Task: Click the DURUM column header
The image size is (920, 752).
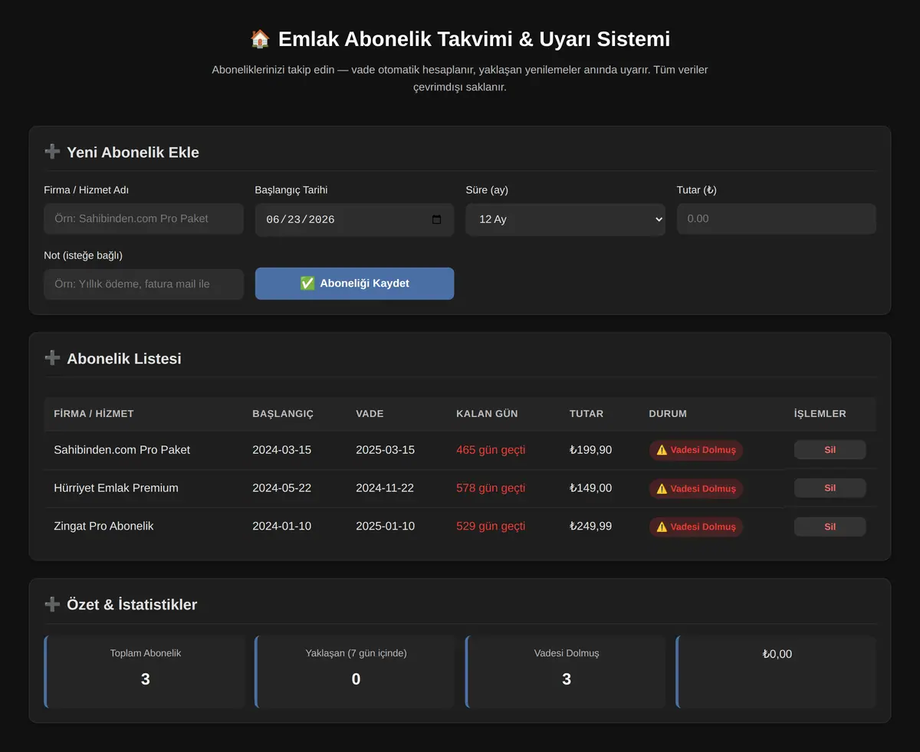Action: tap(668, 414)
